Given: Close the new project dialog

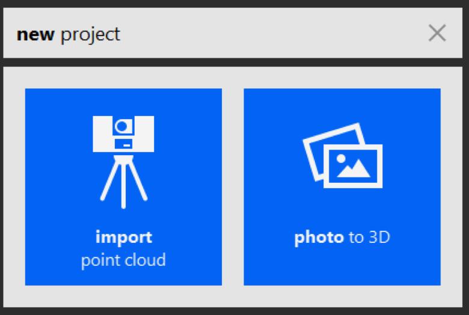Looking at the screenshot, I should tap(437, 33).
